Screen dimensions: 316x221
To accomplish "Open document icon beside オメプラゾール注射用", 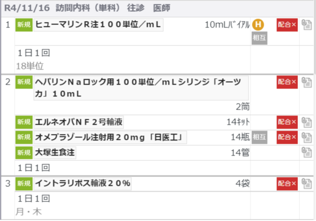I will coord(307,137).
